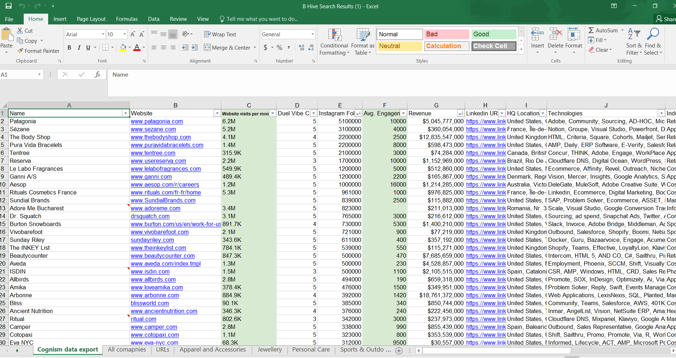Image resolution: width=676 pixels, height=358 pixels.
Task: Apply Comma Style format
Action: click(289, 47)
